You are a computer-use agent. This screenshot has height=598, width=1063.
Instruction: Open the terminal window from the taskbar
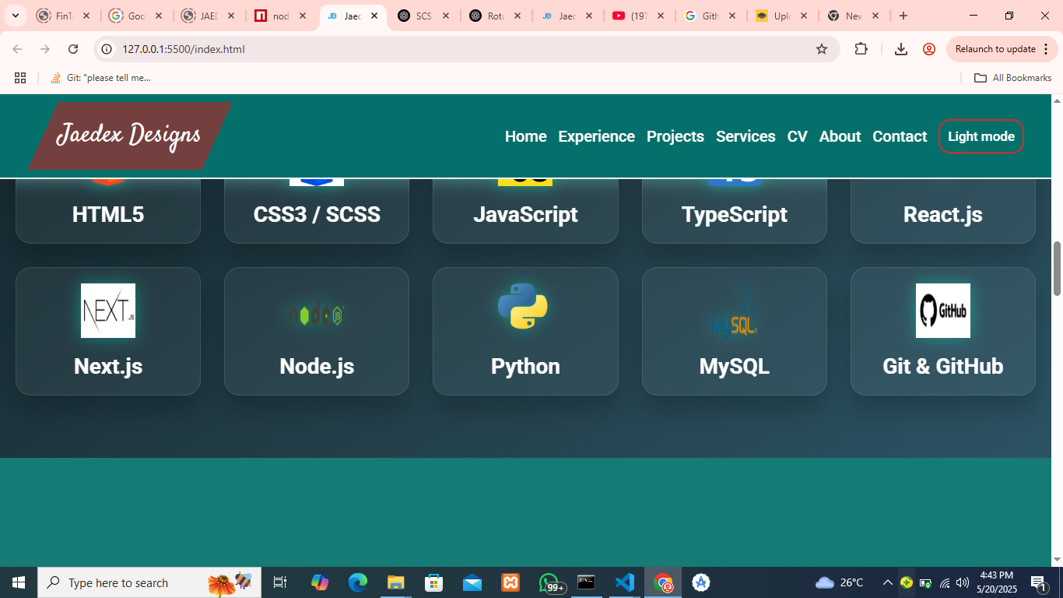point(587,582)
